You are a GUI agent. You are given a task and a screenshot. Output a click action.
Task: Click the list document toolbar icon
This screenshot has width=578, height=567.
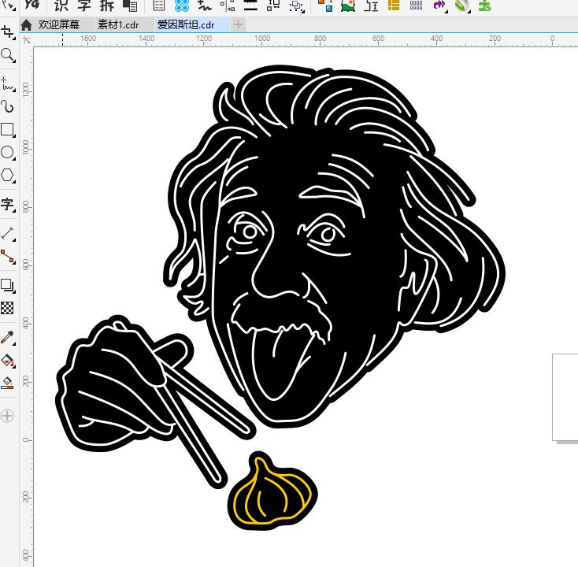(x=159, y=6)
